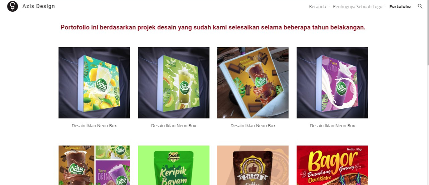Click fourth Desain Iklan Neon Box caption

click(x=332, y=126)
